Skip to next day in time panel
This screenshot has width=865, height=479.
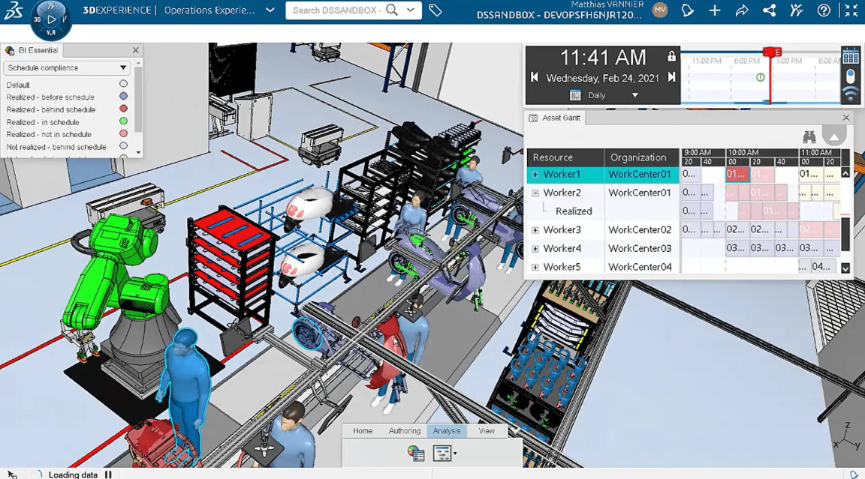coord(672,77)
